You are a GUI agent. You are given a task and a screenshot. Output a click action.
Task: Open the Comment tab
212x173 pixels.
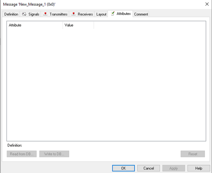(141, 14)
